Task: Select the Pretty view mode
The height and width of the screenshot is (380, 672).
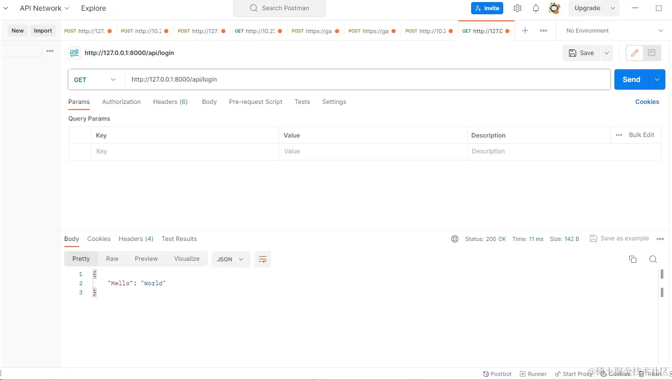Action: (81, 259)
